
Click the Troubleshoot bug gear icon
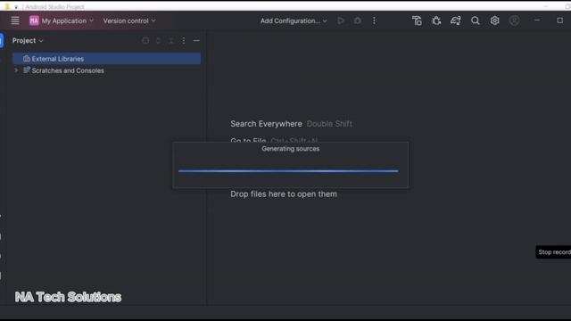click(436, 21)
